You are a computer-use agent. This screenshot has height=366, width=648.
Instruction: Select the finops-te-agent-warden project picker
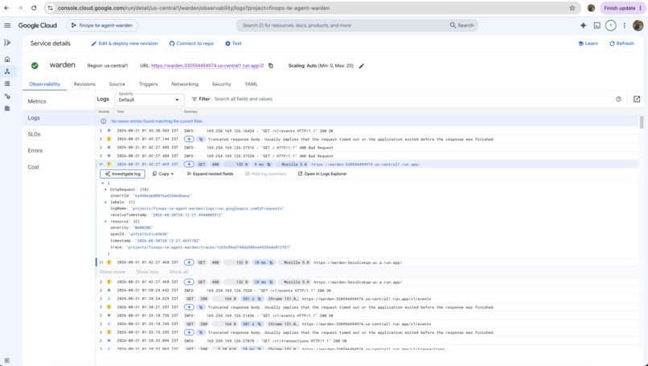coord(101,26)
